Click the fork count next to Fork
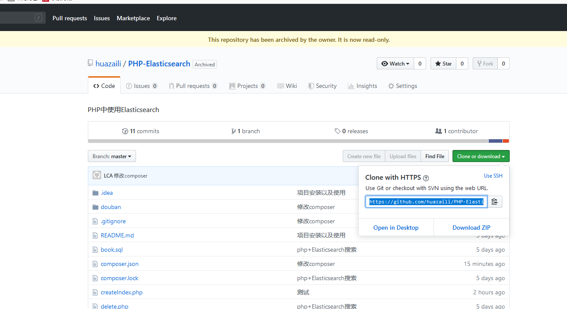This screenshot has height=309, width=567. click(x=503, y=63)
